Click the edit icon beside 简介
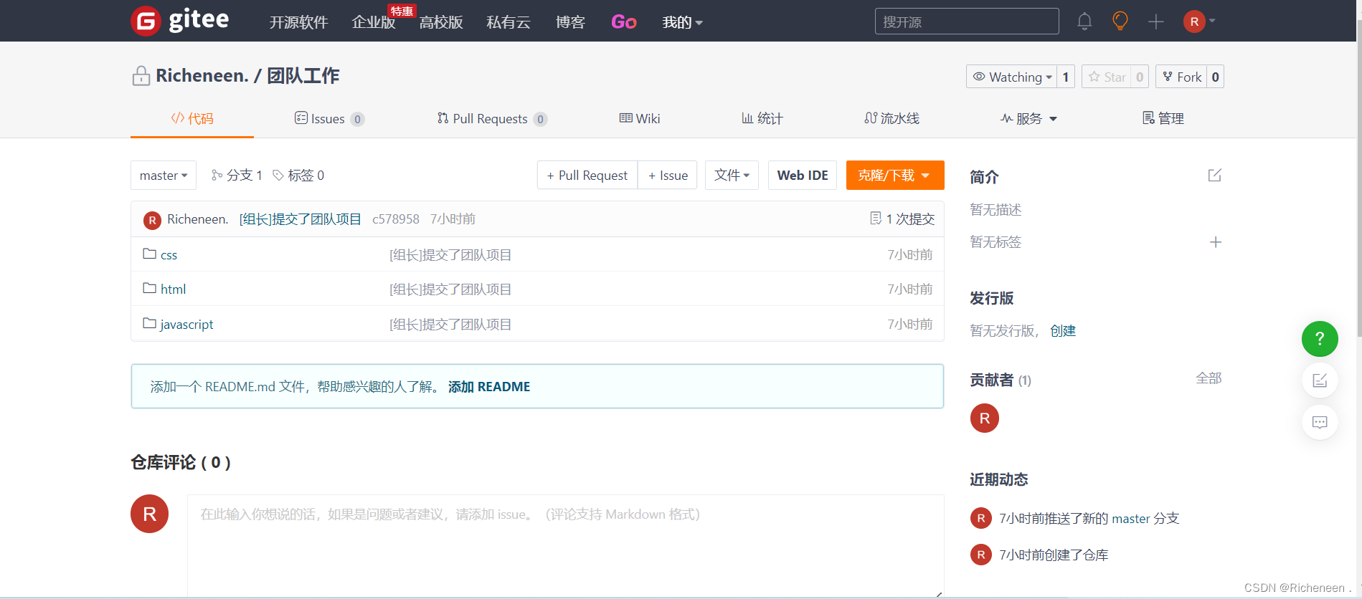 pyautogui.click(x=1214, y=176)
